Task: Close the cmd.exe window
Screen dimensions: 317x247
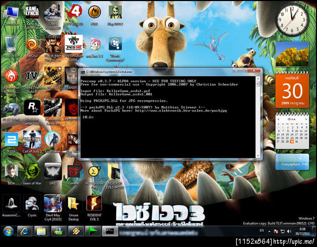Action: point(254,71)
